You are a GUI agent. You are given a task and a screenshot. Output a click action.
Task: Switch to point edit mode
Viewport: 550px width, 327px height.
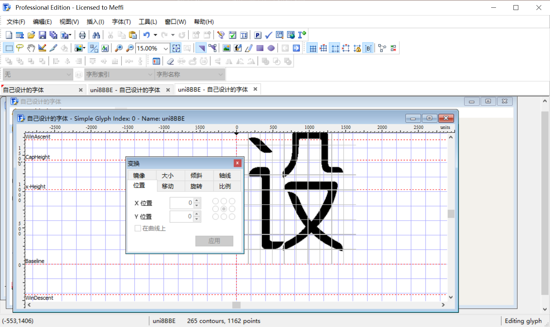[x=212, y=48]
